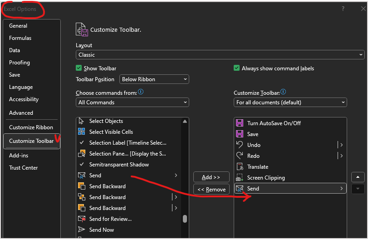Click the Selection Label checkmark icon
This screenshot has width=368, height=239.
(x=82, y=142)
